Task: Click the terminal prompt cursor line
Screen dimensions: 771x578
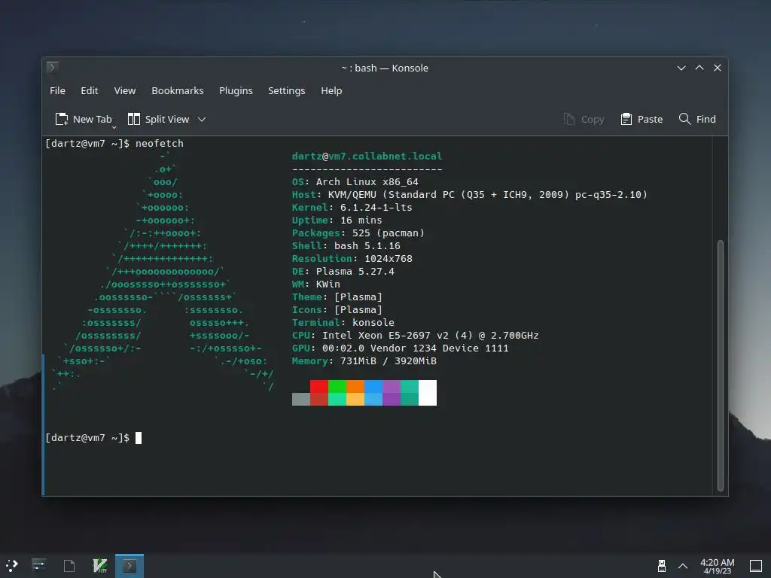Action: click(x=93, y=438)
